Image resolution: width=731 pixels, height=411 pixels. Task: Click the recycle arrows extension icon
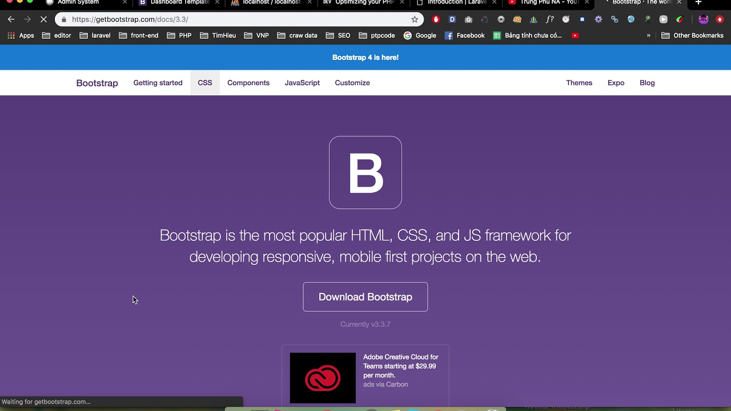(x=485, y=19)
